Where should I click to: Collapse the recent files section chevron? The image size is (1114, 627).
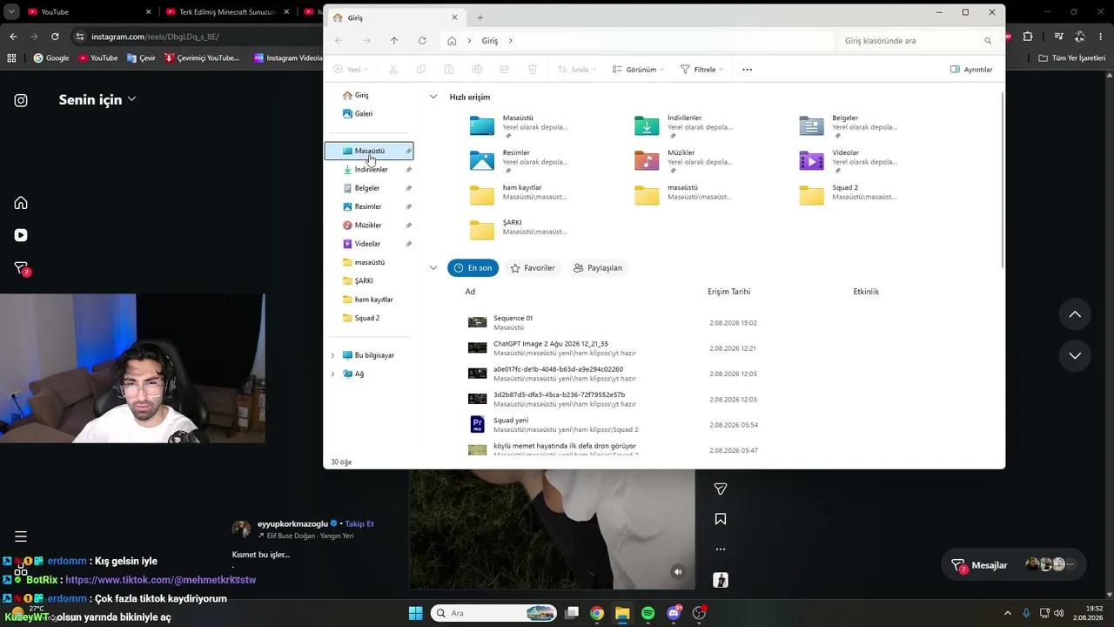point(433,267)
